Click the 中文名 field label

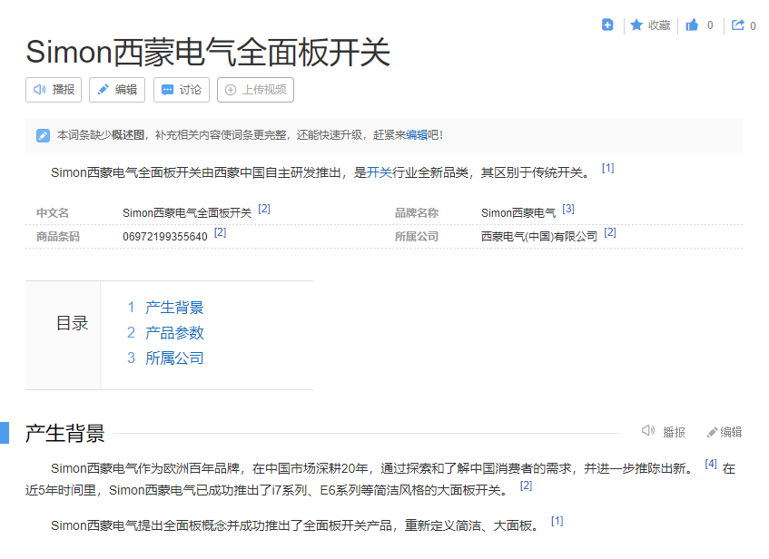53,213
